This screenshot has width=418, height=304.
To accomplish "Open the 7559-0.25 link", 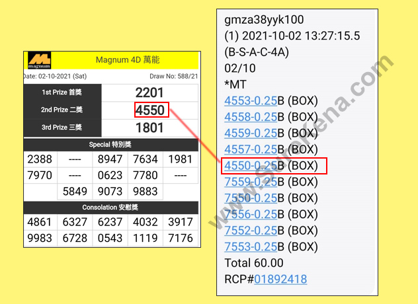I will click(251, 182).
